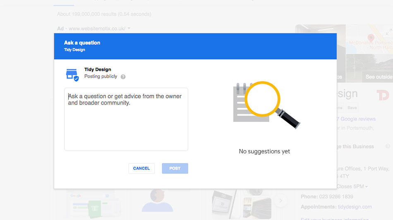Click the Post button
Viewport: 393px width, 220px height.
tap(175, 168)
